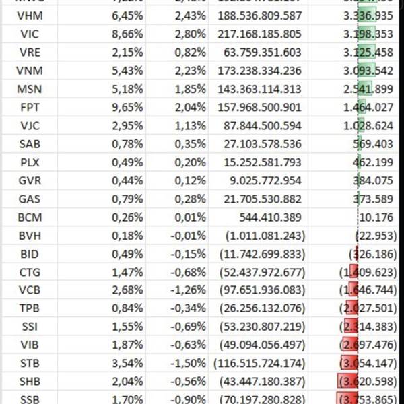This screenshot has height=404, width=404.
Task: Select the MSN ticker cell
Action: tap(29, 88)
